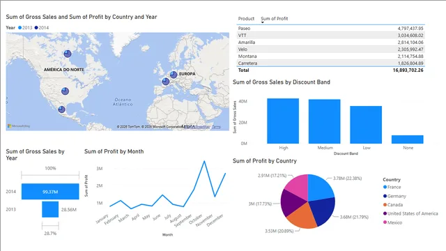446x251 pixels.
Task: Click the Total value 16,893,702.26
Action: [408, 70]
